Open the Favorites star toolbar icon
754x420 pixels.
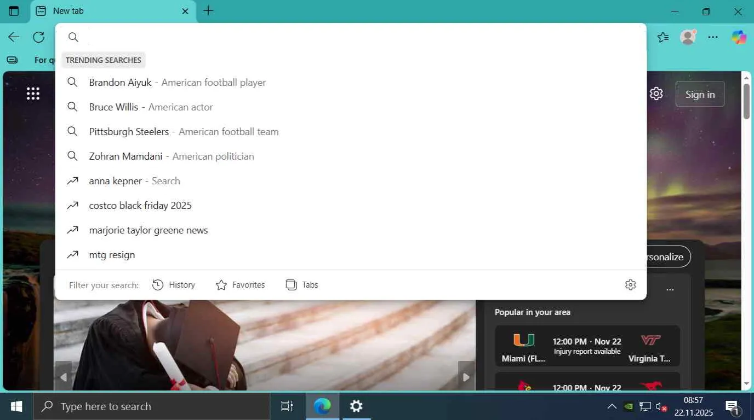coord(663,37)
